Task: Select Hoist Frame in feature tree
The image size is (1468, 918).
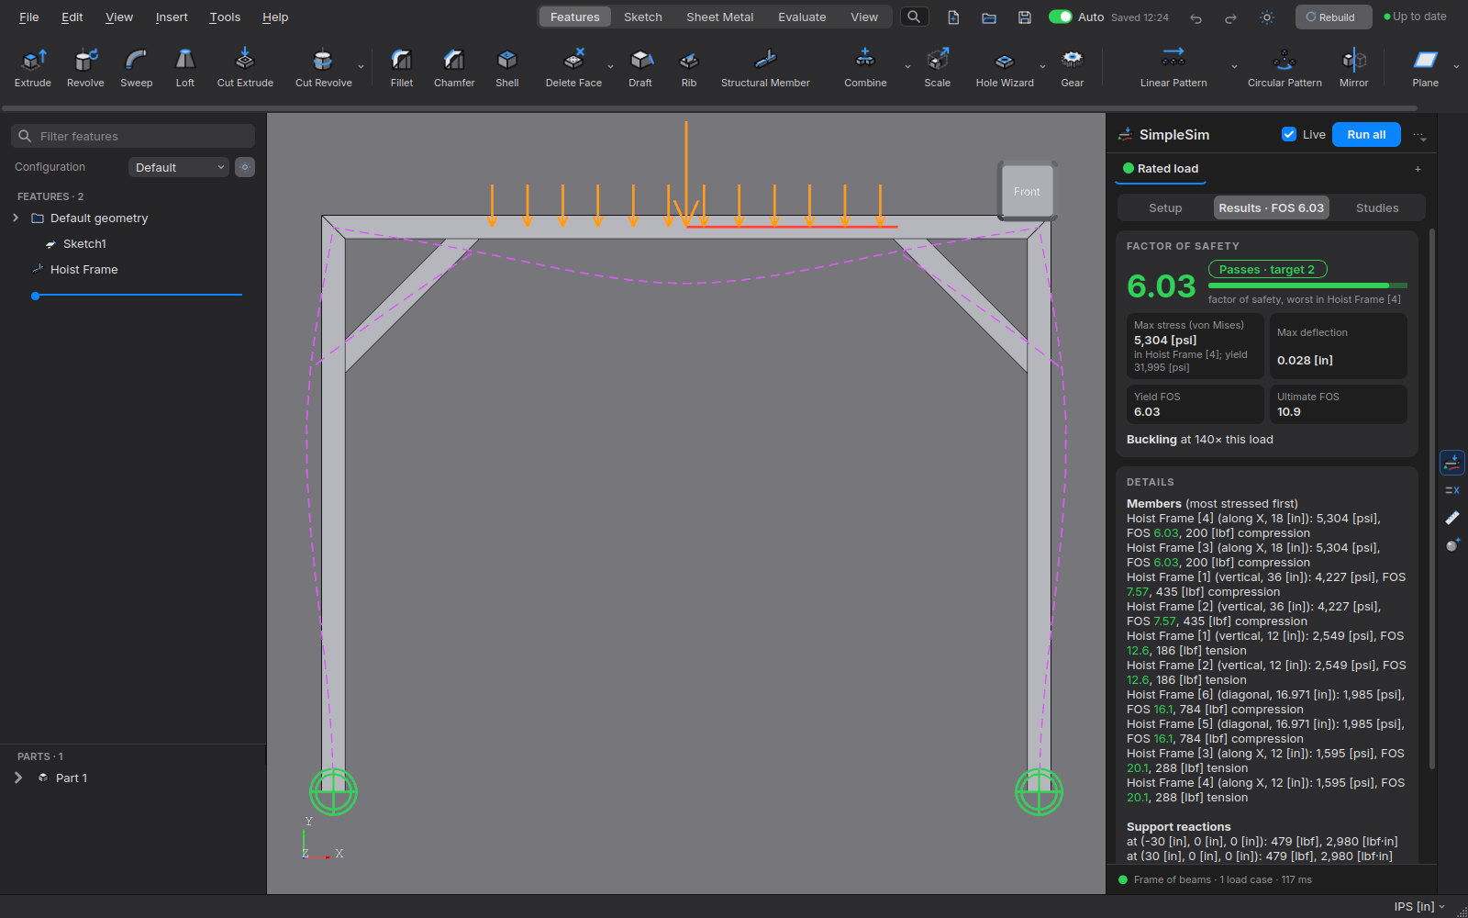Action: (83, 270)
